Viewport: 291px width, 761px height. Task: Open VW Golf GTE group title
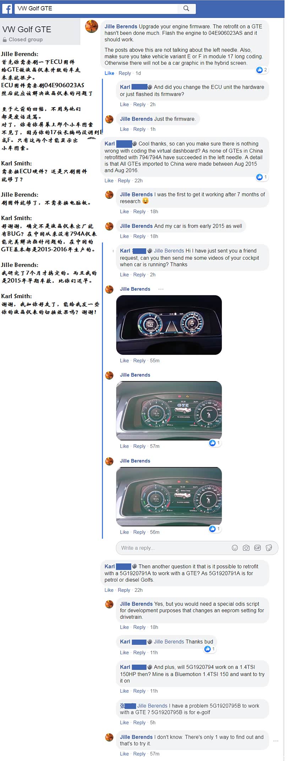pos(27,29)
